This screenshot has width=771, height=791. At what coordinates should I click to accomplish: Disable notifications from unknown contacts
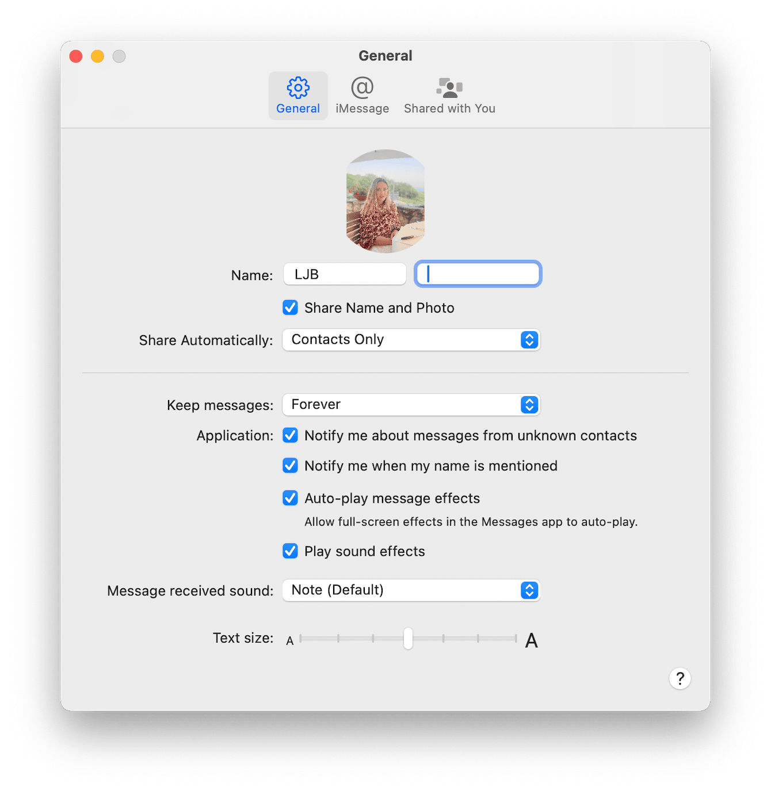(290, 435)
